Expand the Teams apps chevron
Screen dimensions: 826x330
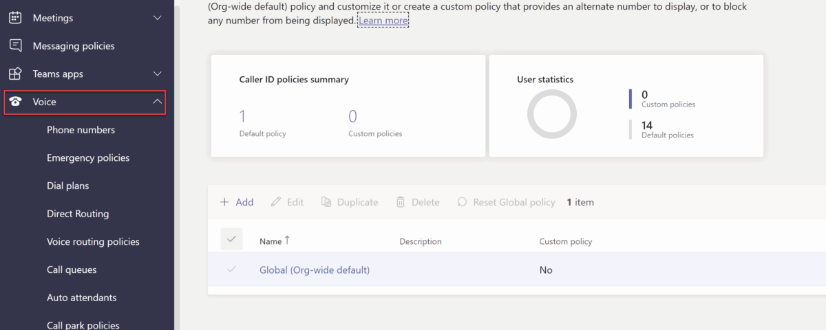tap(158, 74)
